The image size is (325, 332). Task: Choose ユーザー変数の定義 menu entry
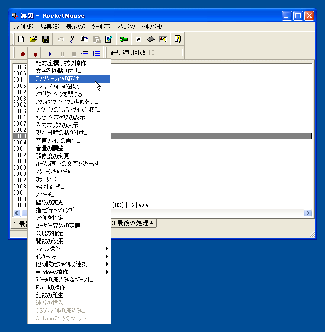pyautogui.click(x=69, y=226)
